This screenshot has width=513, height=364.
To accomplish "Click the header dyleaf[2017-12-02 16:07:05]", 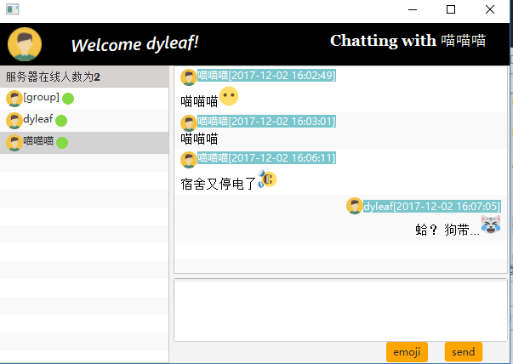I will click(432, 207).
